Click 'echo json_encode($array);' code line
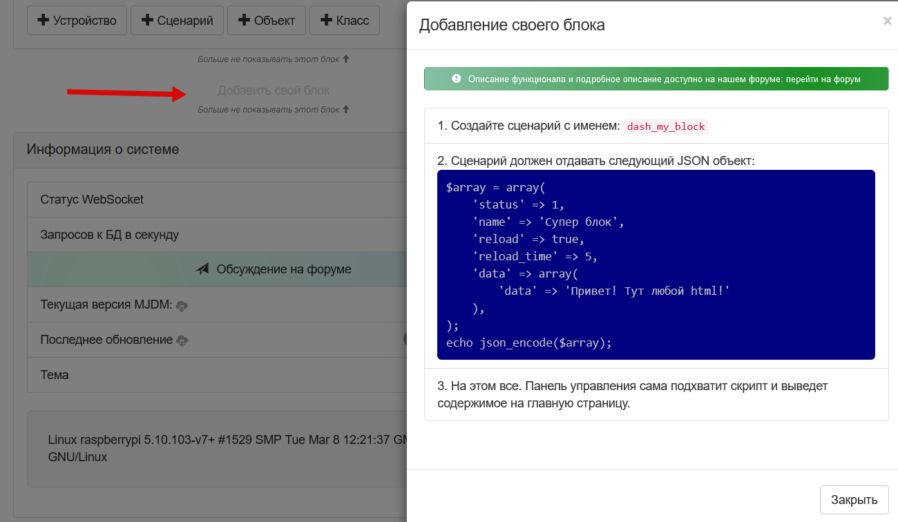898x522 pixels. (x=529, y=342)
